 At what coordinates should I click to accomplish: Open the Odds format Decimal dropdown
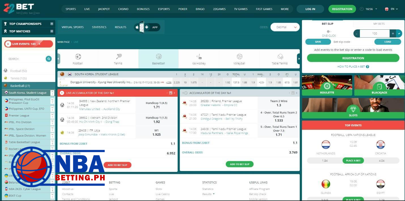click(x=285, y=27)
